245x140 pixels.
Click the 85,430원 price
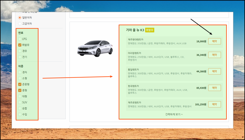coord(201,88)
